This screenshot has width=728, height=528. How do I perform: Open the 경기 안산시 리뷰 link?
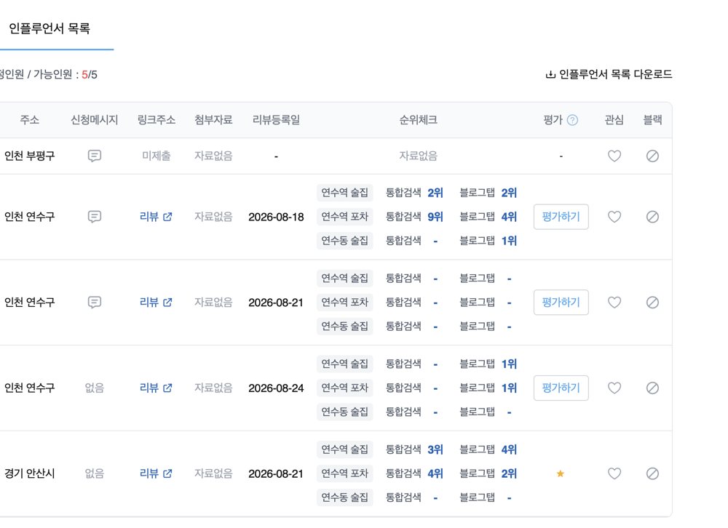156,473
